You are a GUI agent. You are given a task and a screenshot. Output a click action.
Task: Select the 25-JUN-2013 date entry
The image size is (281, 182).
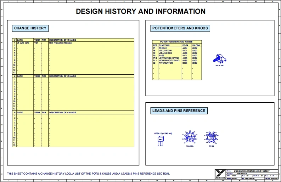pos(23,43)
